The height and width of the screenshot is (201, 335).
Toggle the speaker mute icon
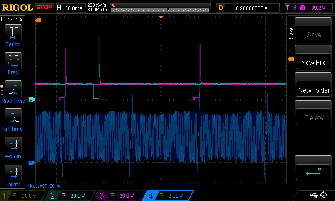324,195
